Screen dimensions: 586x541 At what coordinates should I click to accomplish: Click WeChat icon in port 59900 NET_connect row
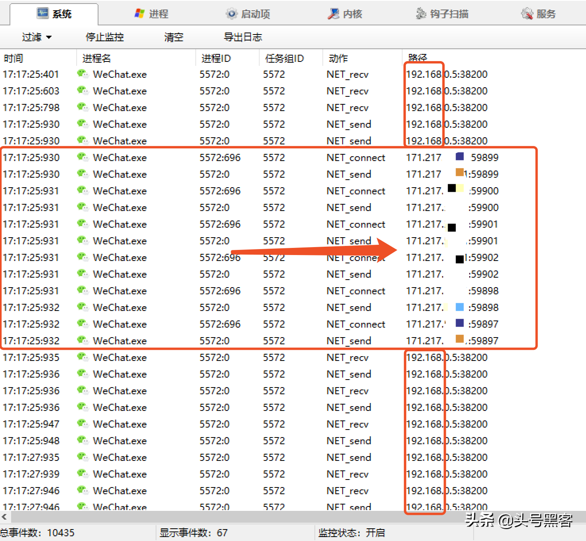point(83,190)
